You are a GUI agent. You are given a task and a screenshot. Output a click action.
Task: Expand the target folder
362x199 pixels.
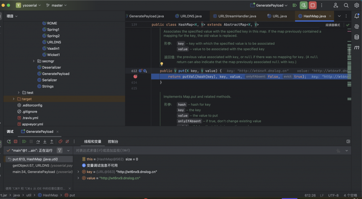tap(14, 99)
